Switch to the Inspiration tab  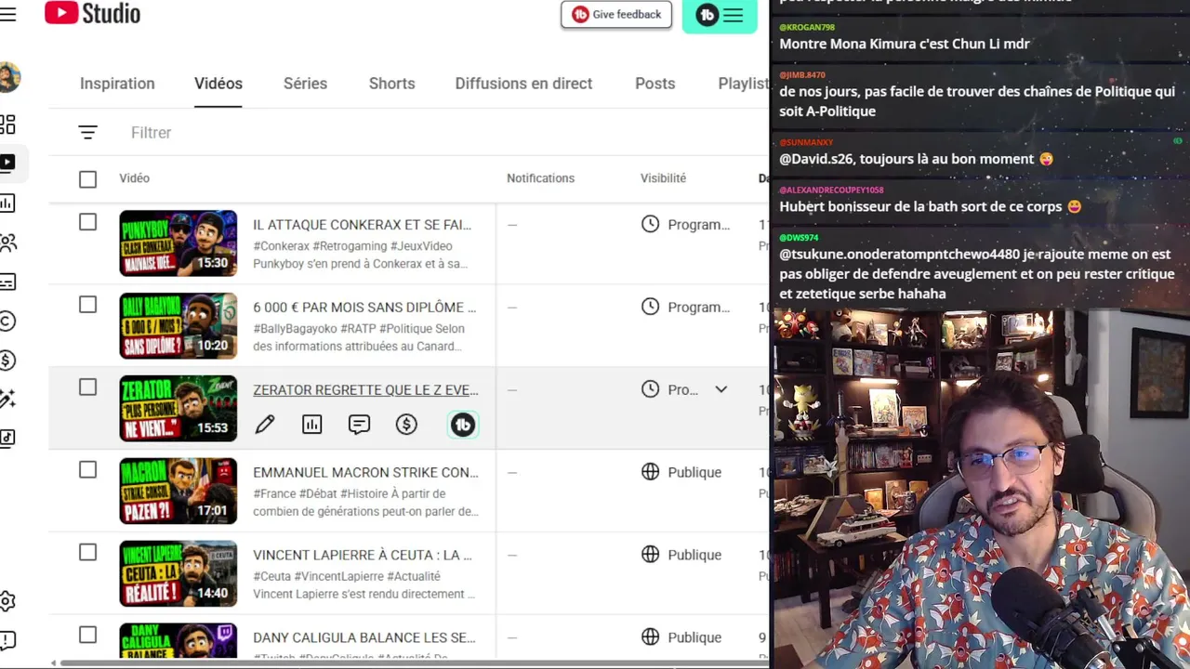(x=117, y=84)
